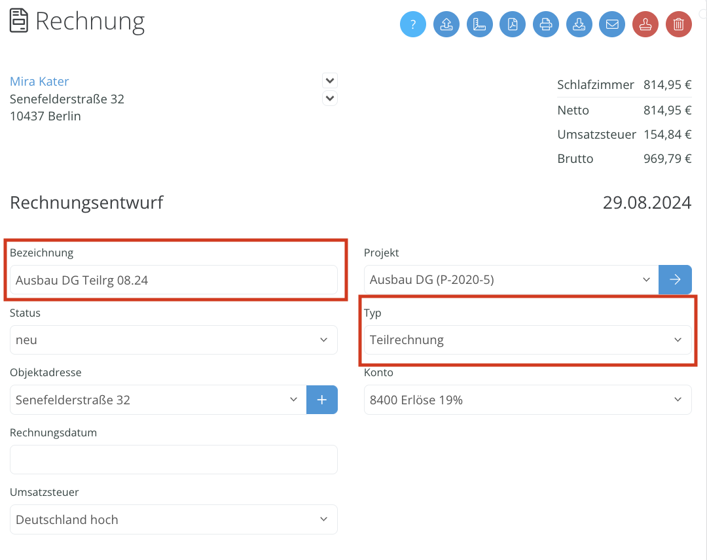The image size is (707, 560).
Task: Click the Bezeichnung input field
Action: pyautogui.click(x=173, y=280)
